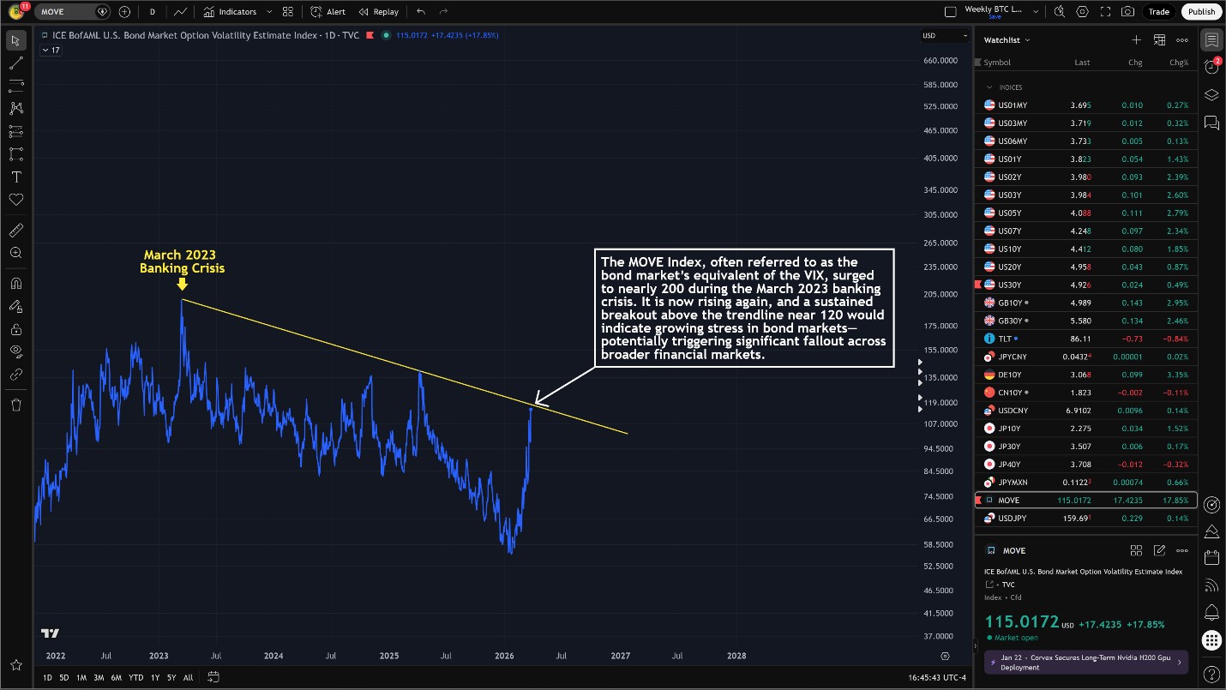Add symbol to watchlist plus icon
1226x690 pixels.
[1136, 39]
